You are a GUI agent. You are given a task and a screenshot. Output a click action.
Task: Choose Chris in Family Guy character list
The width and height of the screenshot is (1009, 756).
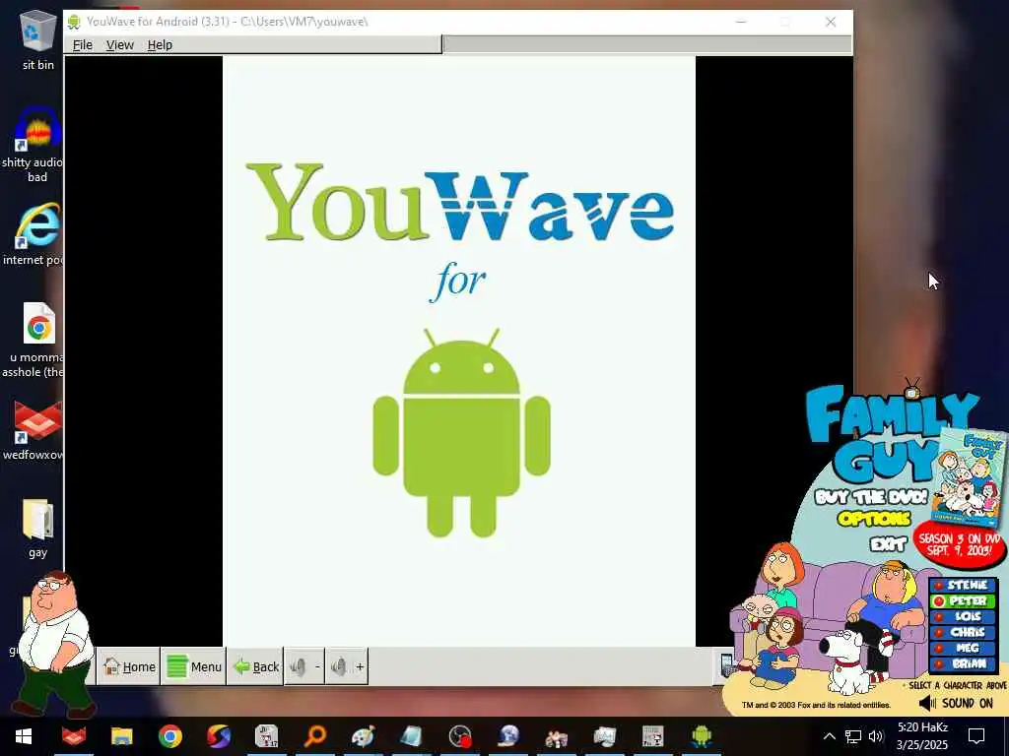[963, 632]
